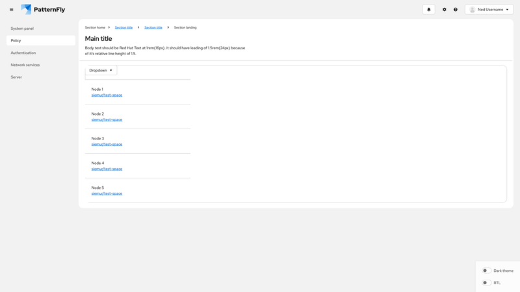This screenshot has height=292, width=520.
Task: Open Node 3 siemur/test-space link
Action: 107,144
